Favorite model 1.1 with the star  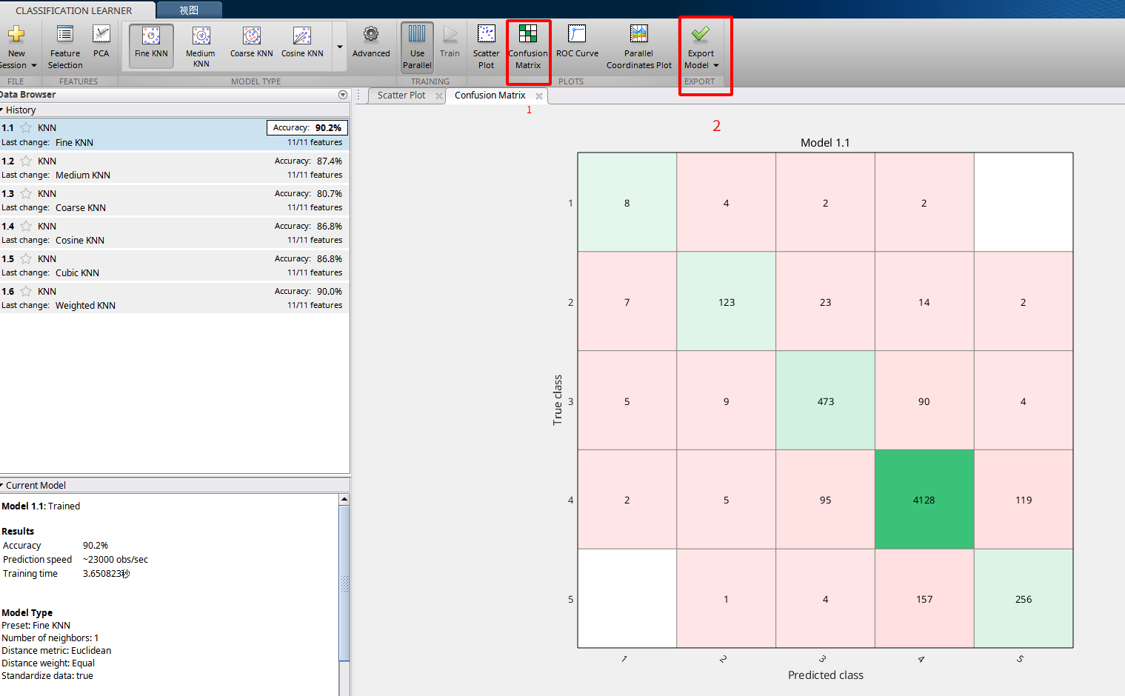tap(25, 127)
